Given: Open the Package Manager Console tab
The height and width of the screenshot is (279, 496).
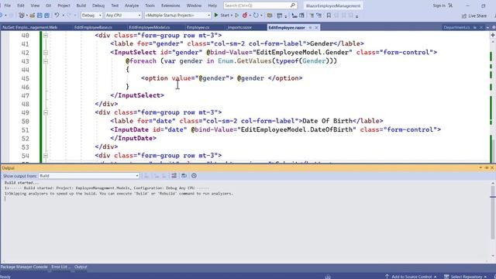Looking at the screenshot, I should click(24, 267).
